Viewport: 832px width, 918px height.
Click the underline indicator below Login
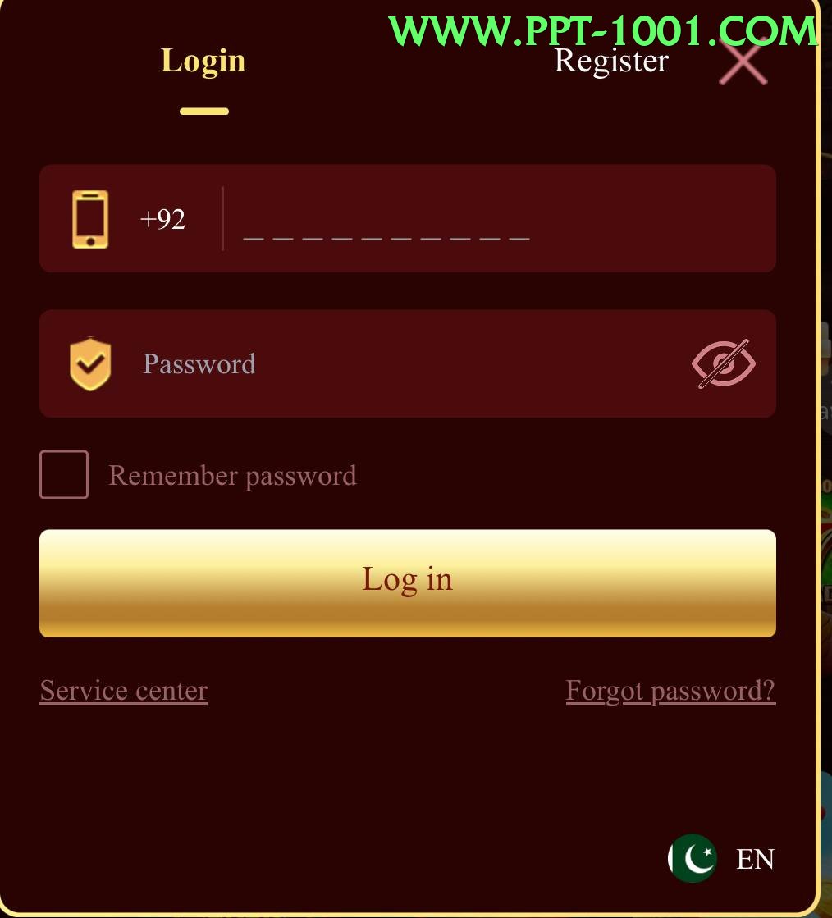204,112
